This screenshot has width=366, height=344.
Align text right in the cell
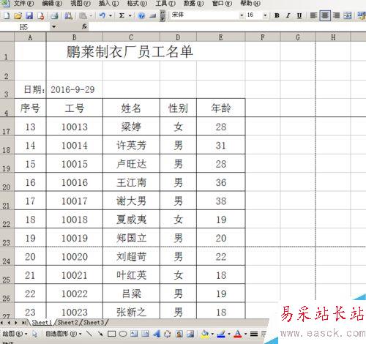point(336,15)
